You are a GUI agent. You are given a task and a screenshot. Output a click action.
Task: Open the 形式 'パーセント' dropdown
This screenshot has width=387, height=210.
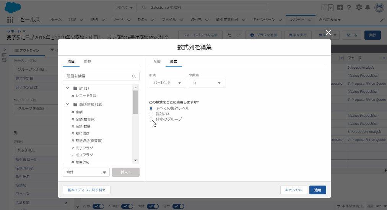pyautogui.click(x=167, y=83)
